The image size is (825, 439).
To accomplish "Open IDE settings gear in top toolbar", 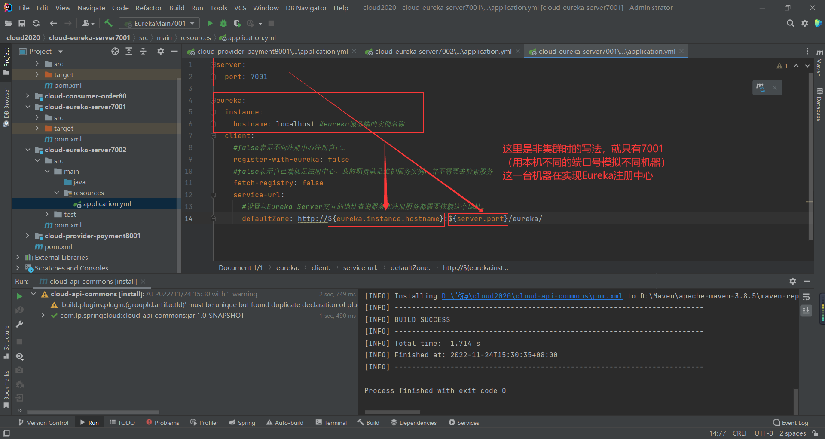I will 805,23.
